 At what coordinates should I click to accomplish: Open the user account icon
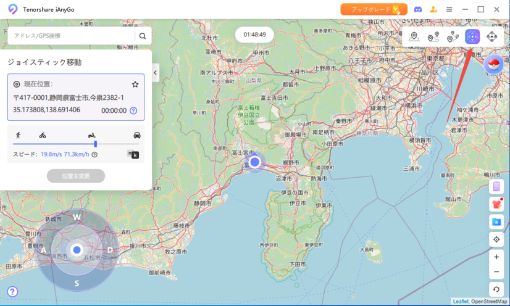[x=433, y=9]
